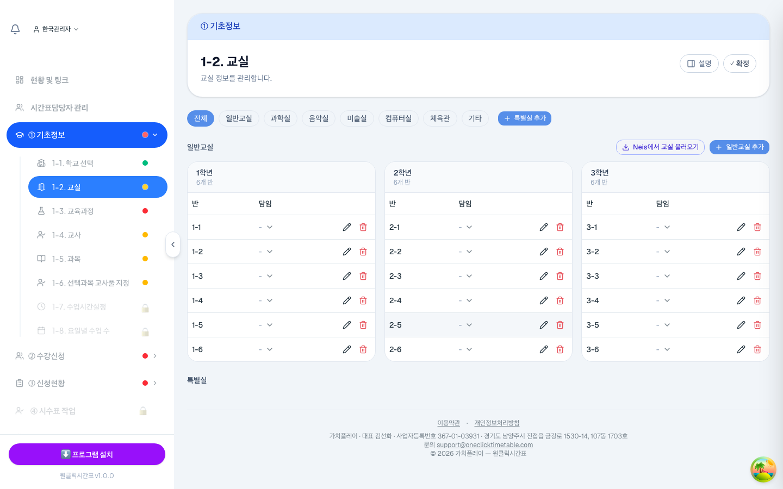Go to 시간표담당자 관리 menu
Viewport: 783px width, 489px height.
pyautogui.click(x=87, y=108)
